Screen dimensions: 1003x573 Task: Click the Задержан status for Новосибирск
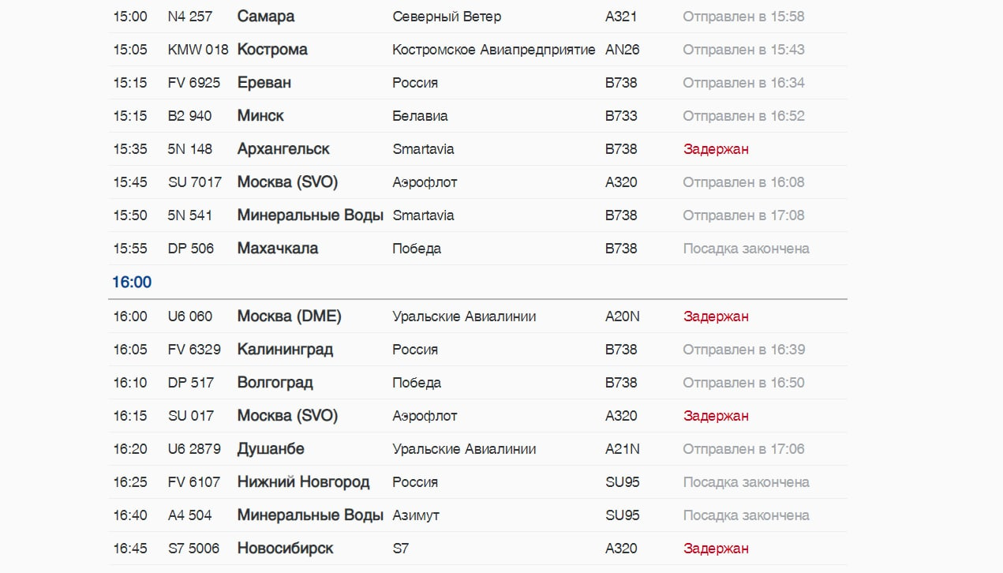click(716, 549)
